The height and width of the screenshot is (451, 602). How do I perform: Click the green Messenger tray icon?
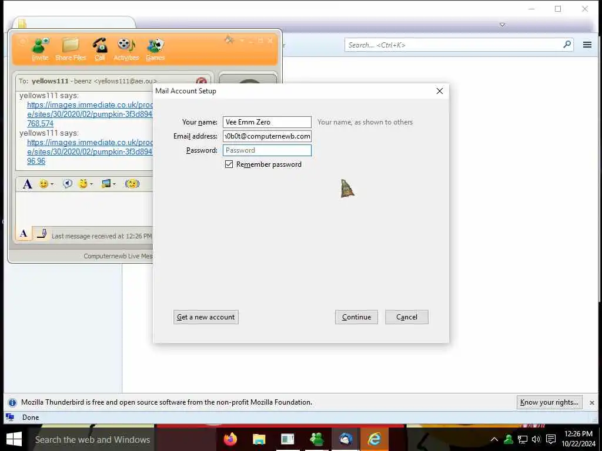(509, 439)
